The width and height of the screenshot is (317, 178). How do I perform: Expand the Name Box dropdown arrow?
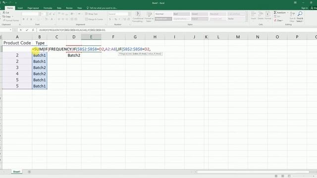[x=10, y=30]
